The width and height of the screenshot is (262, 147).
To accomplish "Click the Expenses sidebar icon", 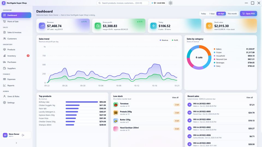I will (4, 79).
